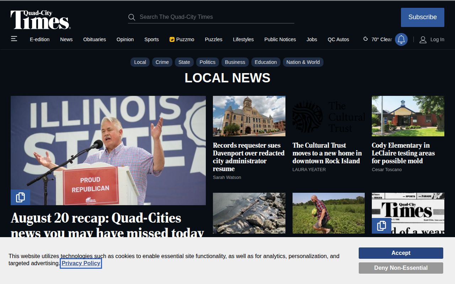455x284 pixels.
Task: Click the Log In link
Action: coord(437,39)
